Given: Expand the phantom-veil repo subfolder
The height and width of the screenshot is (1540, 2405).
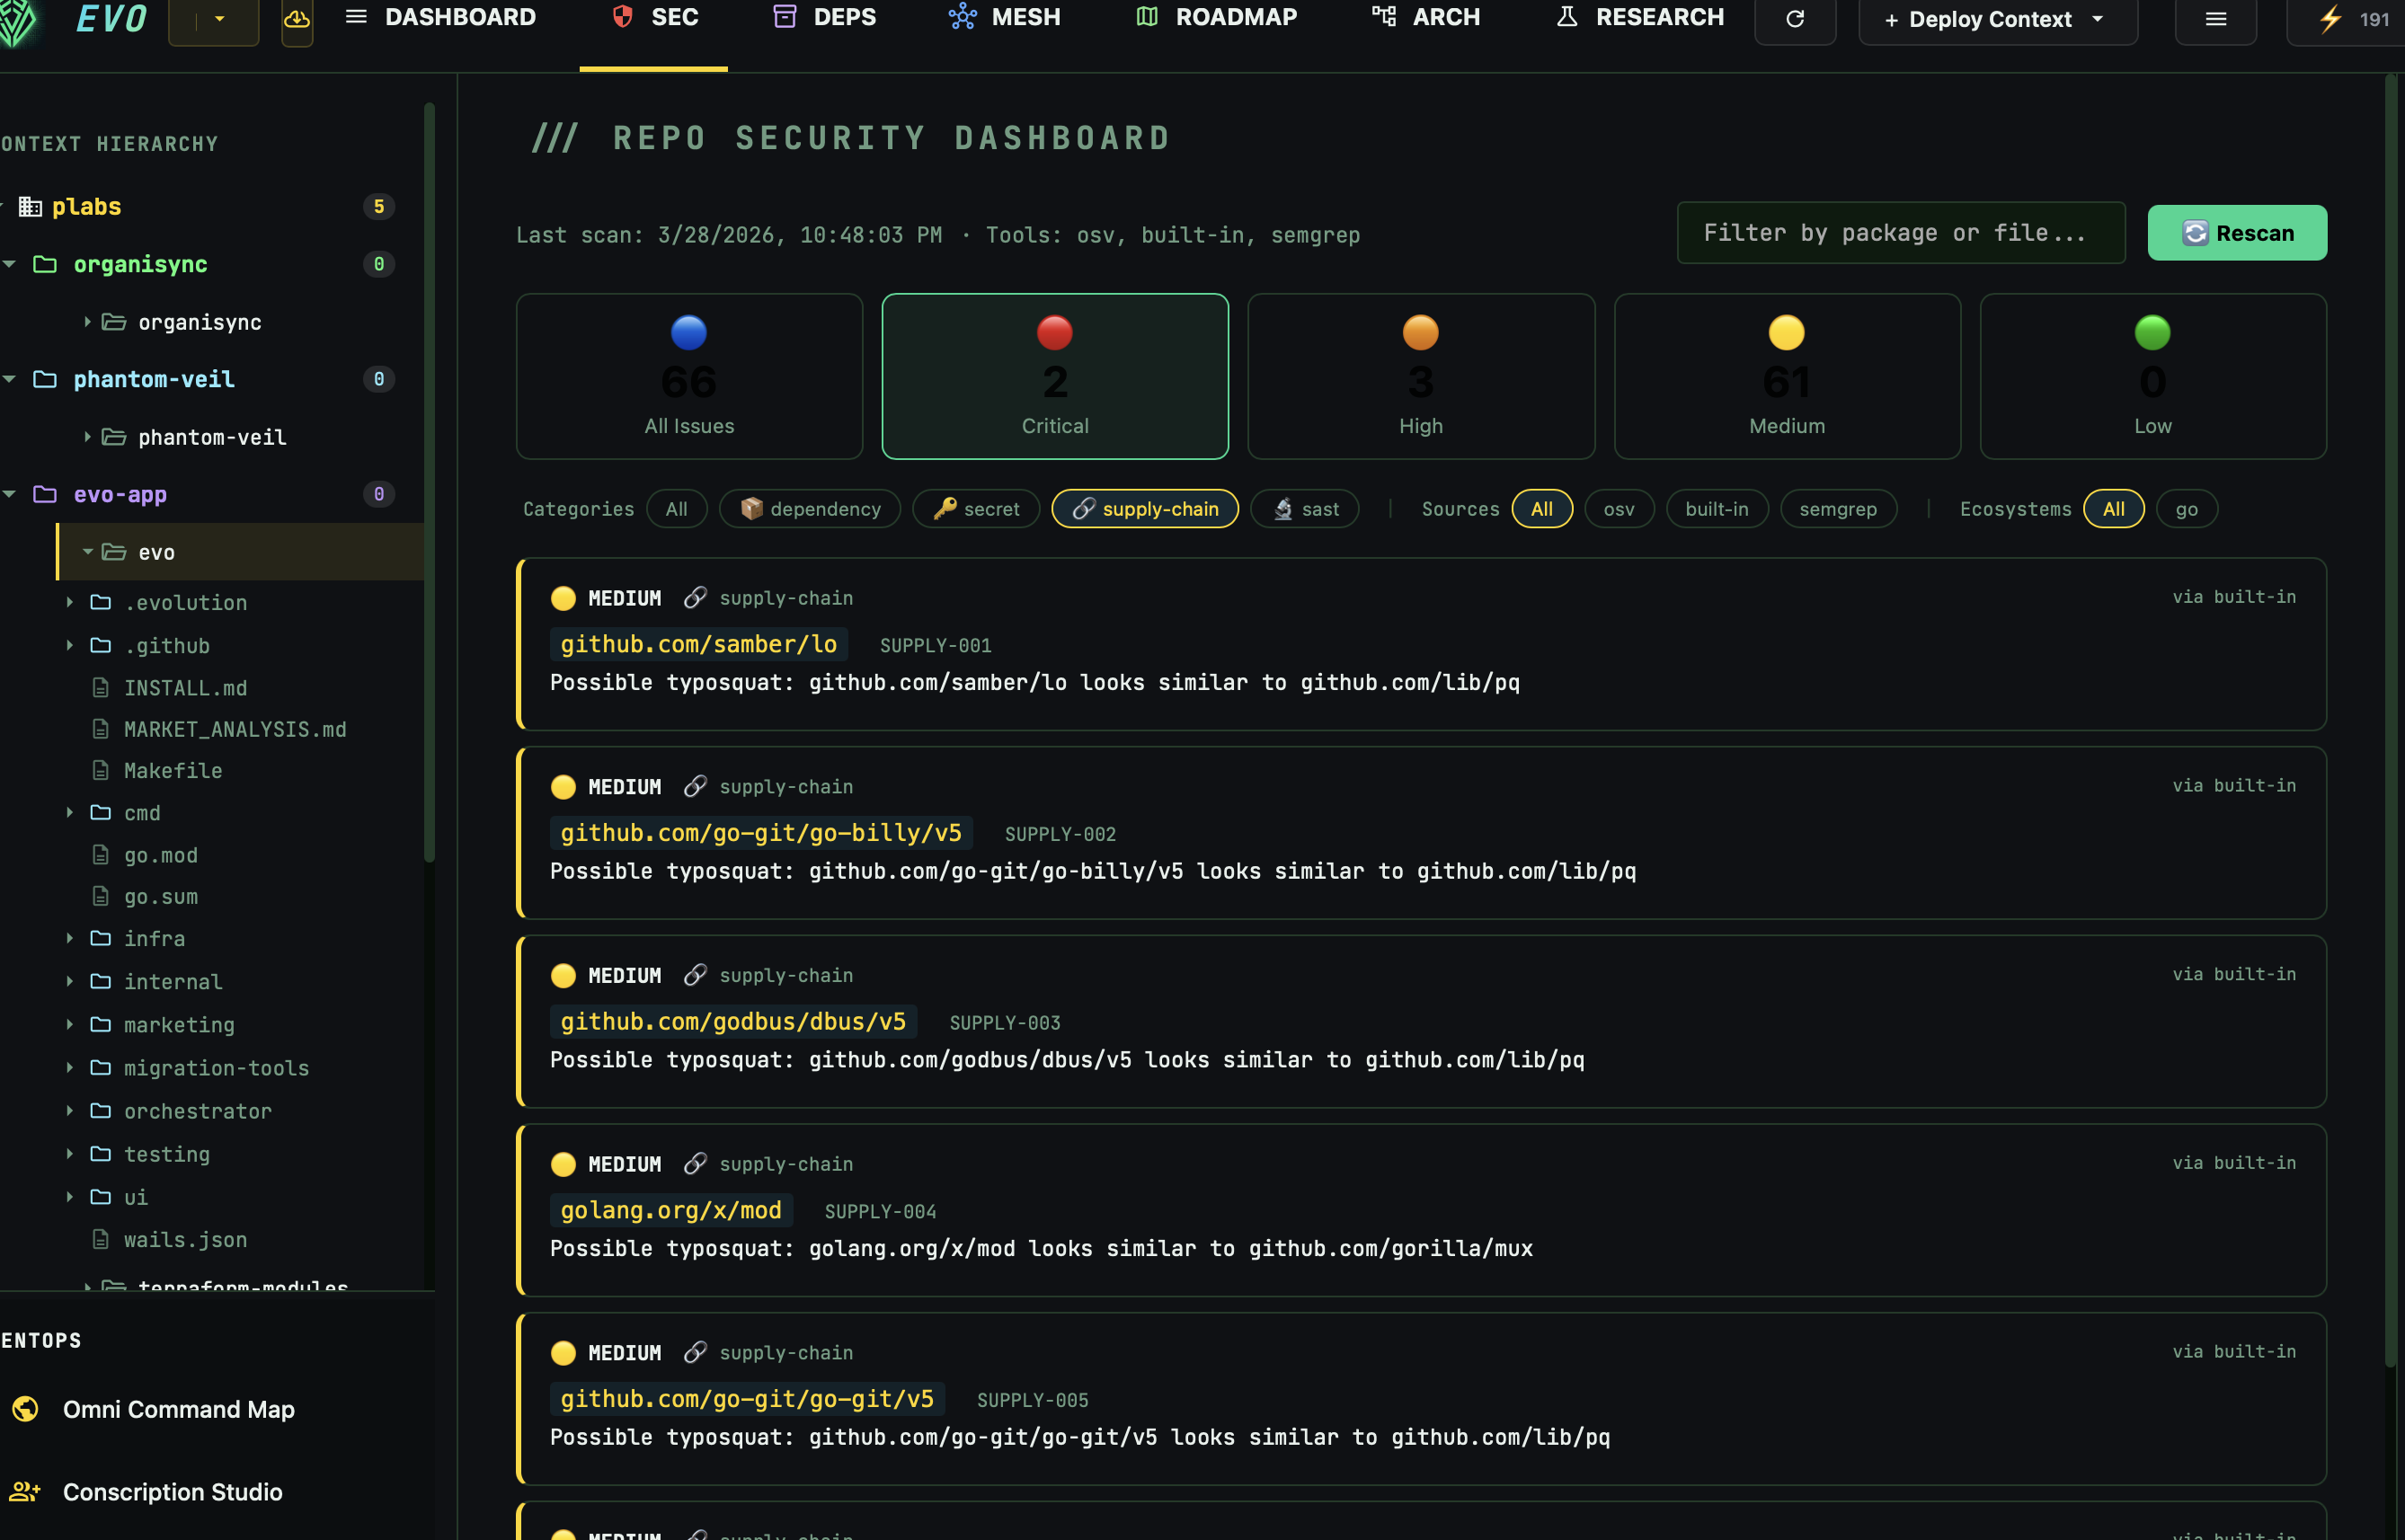Looking at the screenshot, I should pos(87,437).
